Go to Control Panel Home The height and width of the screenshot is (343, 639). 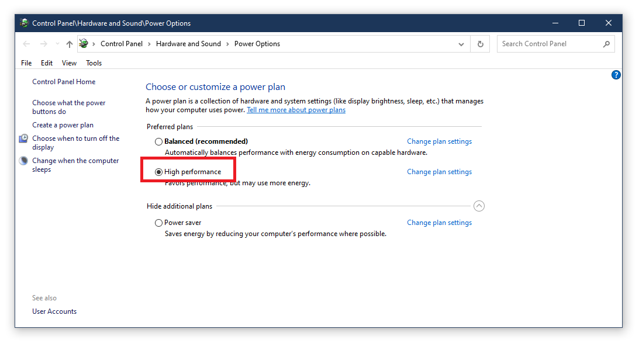[64, 82]
